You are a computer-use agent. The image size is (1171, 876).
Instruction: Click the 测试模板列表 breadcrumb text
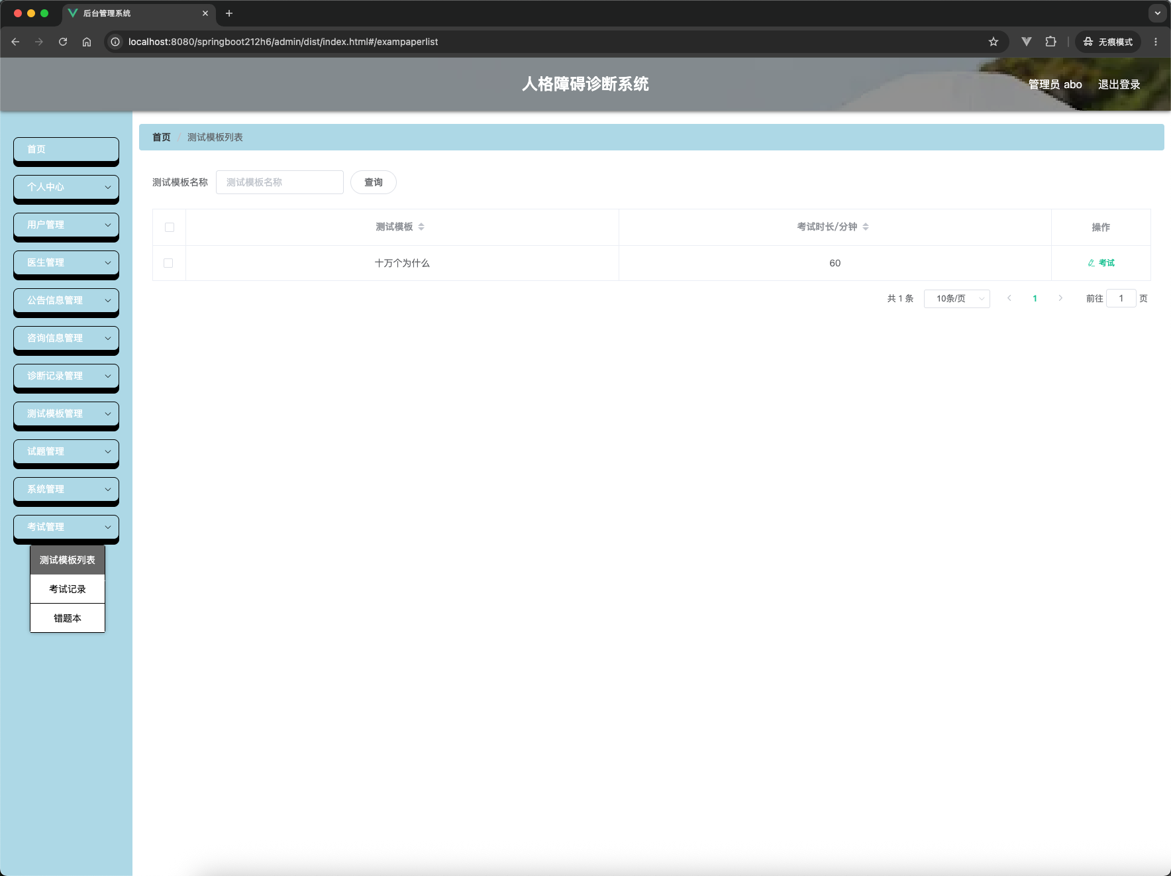tap(215, 137)
